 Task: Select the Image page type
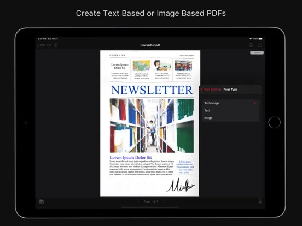230,118
